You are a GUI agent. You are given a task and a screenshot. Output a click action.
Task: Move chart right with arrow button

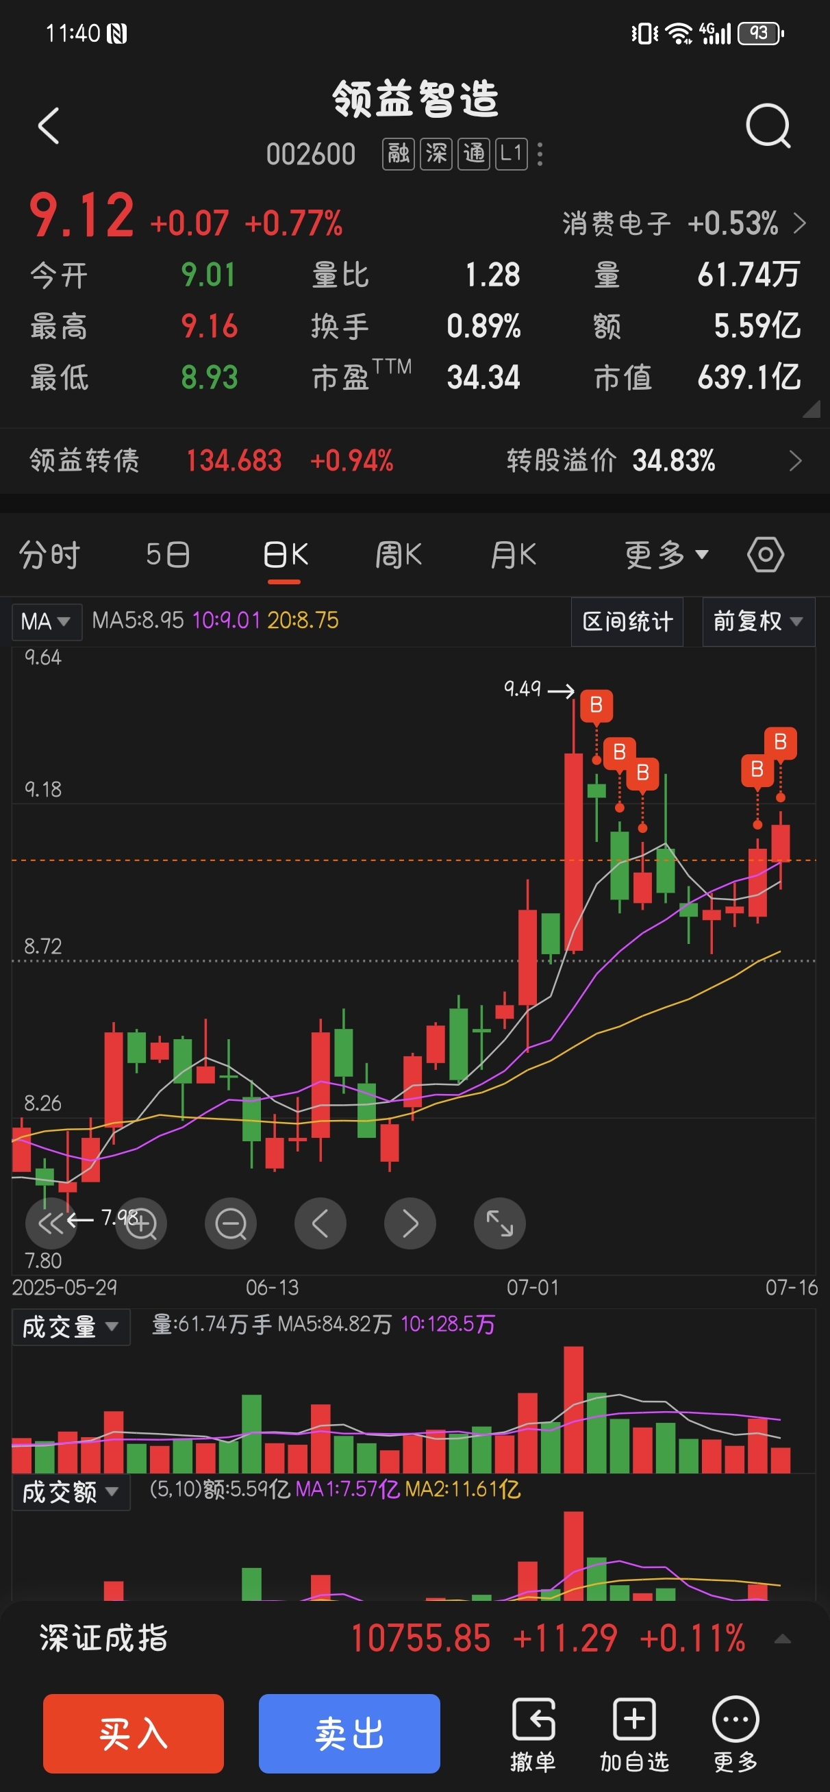tap(410, 1223)
